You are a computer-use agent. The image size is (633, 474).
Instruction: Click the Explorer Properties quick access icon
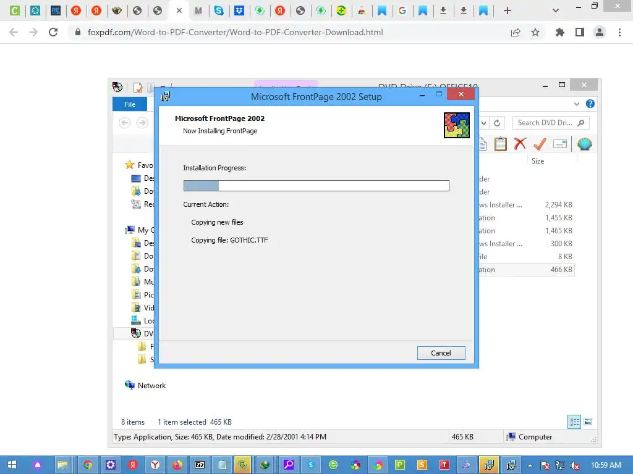click(x=138, y=87)
